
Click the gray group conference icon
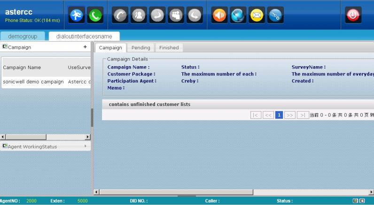[x=176, y=15]
